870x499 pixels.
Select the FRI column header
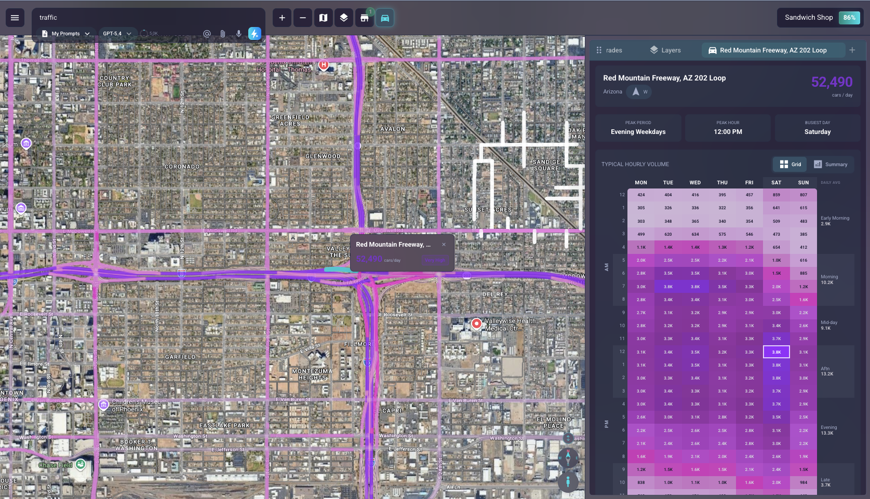(x=749, y=183)
